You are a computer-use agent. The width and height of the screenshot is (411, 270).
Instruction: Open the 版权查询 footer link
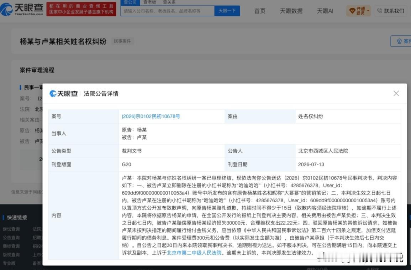[11, 255]
